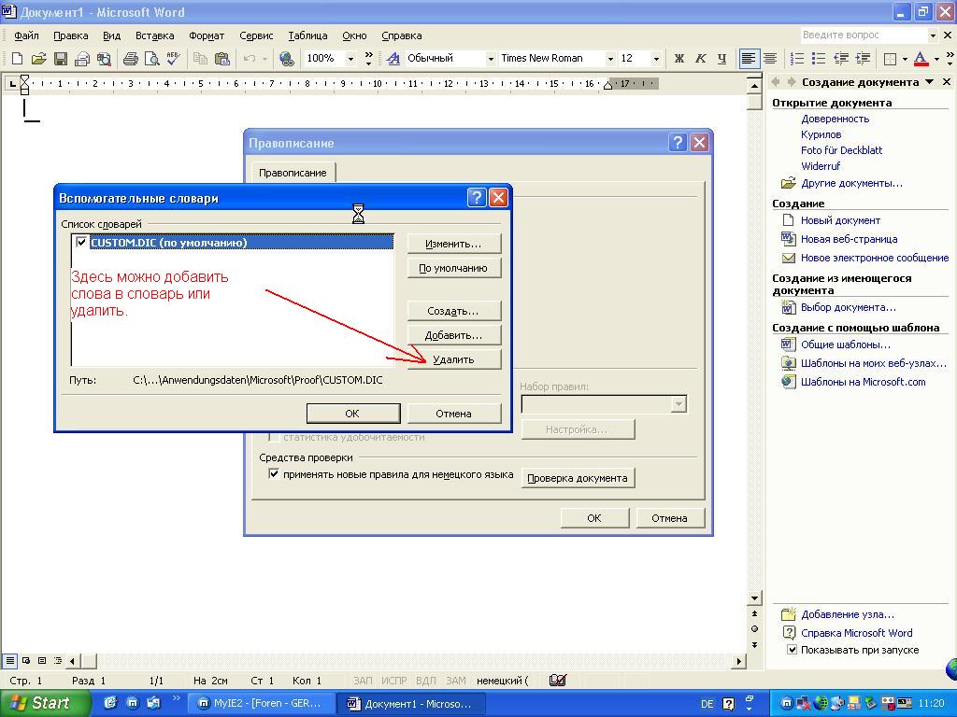Screen dimensions: 957x717
Task: Open the Доверенность recent document link
Action: point(835,119)
